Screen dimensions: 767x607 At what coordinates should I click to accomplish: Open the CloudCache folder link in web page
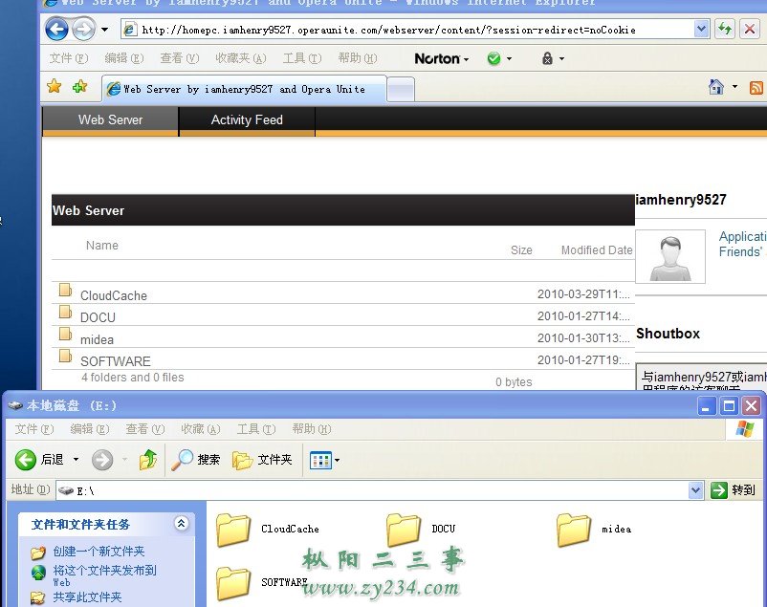114,296
